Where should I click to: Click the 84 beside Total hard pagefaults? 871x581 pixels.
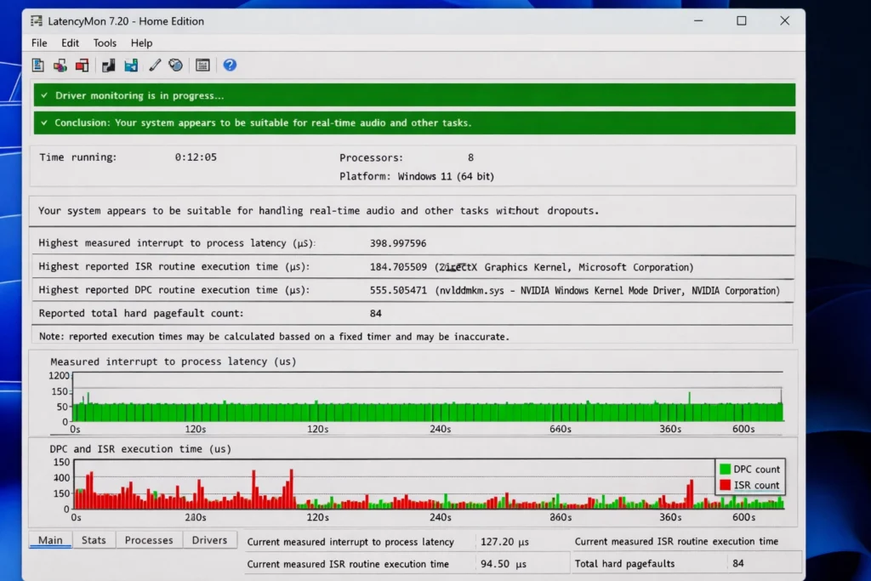coord(738,564)
